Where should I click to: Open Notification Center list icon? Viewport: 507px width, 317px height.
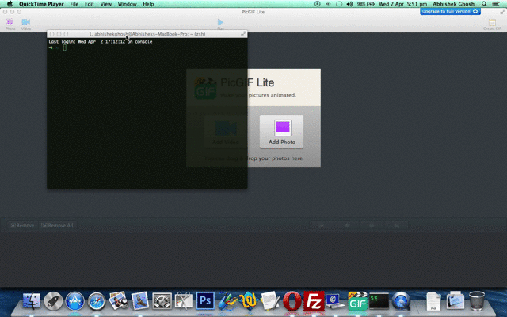(496, 4)
